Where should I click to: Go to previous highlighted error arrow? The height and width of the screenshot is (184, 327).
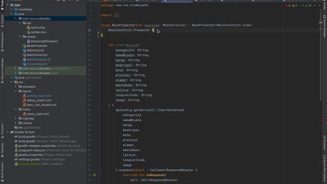click(315, 6)
